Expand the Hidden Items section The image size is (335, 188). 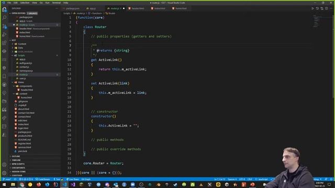click(19, 172)
